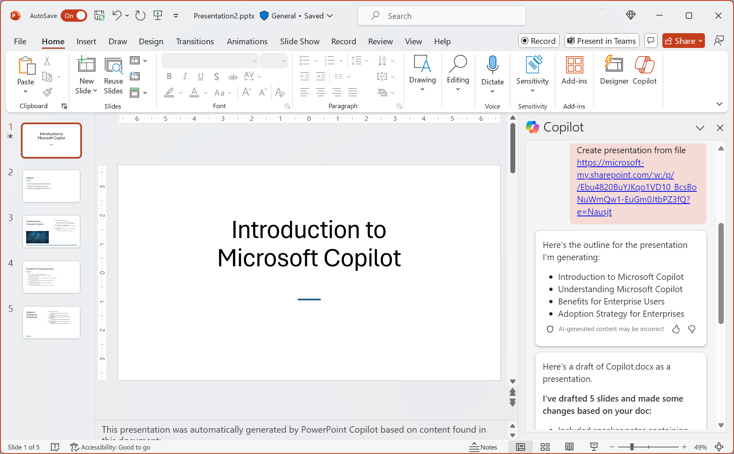Switch to Slide Sorter view
Screen dimensions: 734x454
[x=545, y=447]
